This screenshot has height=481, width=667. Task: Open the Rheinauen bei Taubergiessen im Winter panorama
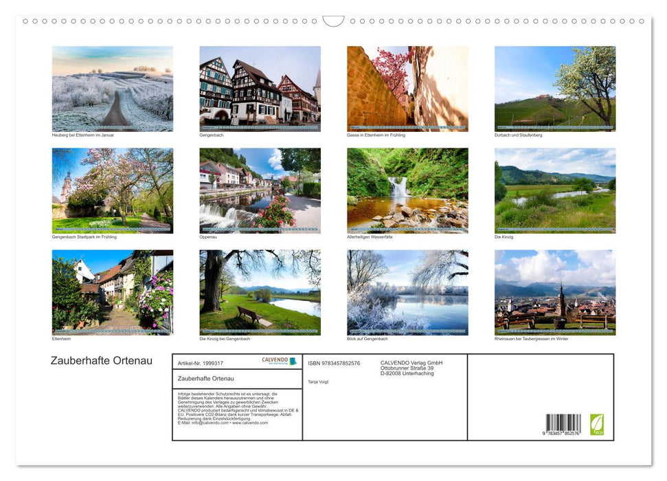click(x=555, y=292)
